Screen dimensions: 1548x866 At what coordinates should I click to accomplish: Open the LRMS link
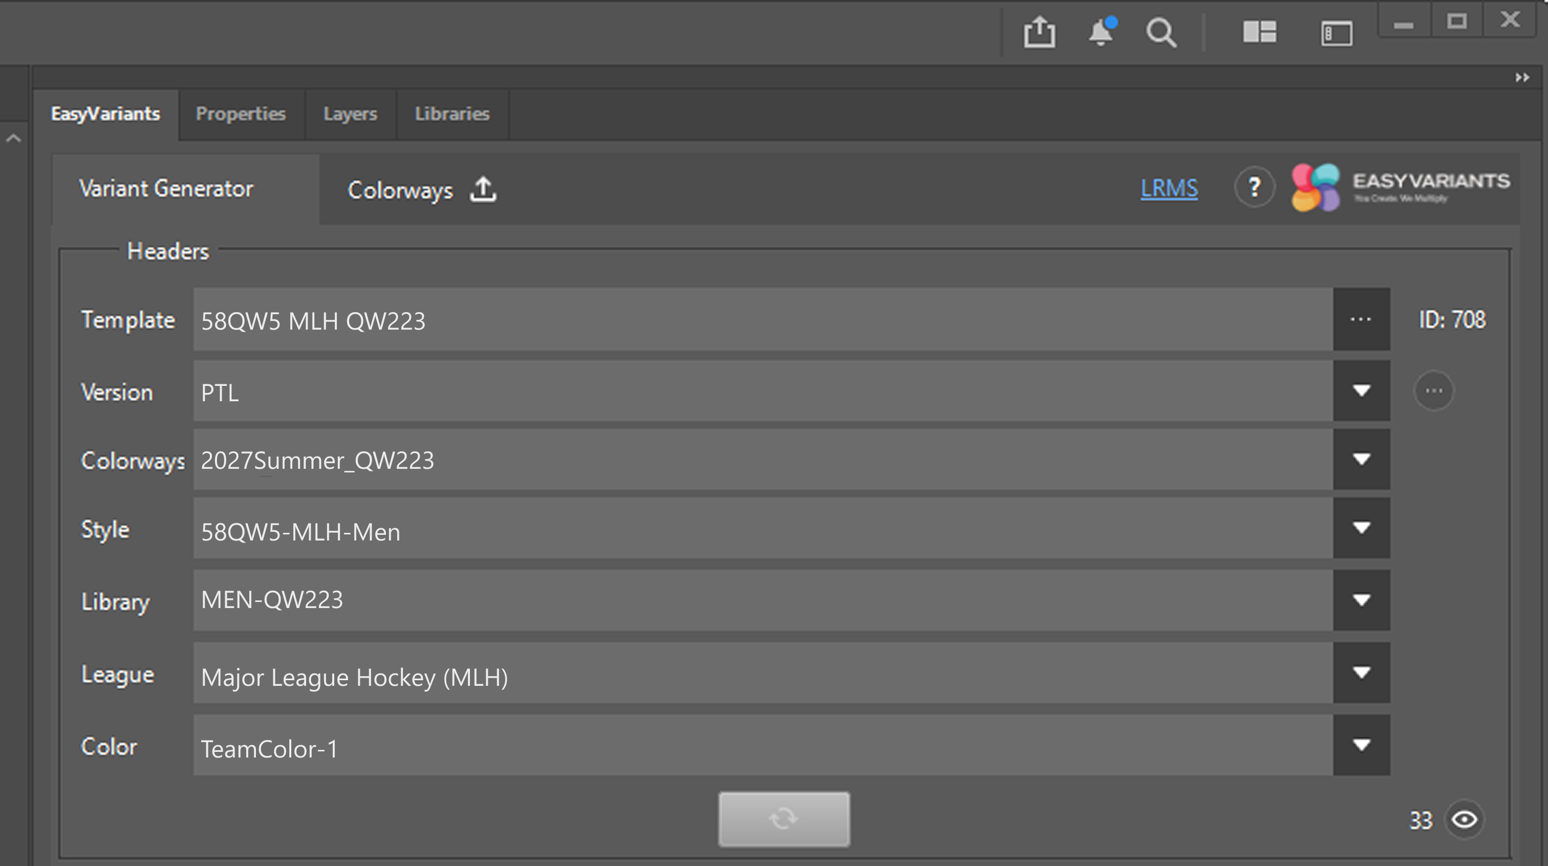pos(1169,188)
